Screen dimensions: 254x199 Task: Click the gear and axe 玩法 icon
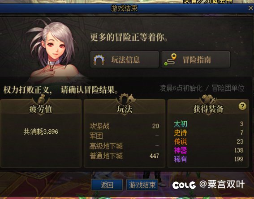coord(126,99)
